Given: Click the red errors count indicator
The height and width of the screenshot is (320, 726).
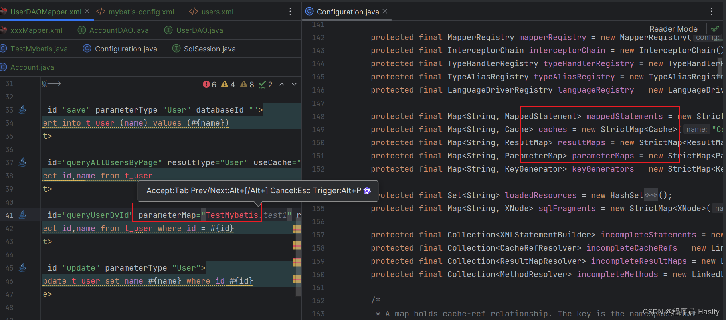Looking at the screenshot, I should pos(210,85).
